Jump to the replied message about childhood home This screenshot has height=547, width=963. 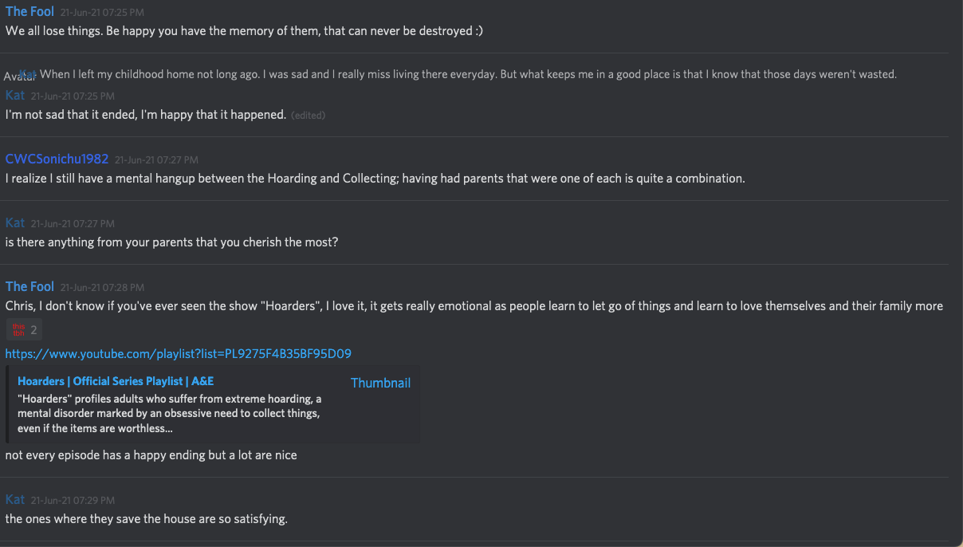point(468,74)
